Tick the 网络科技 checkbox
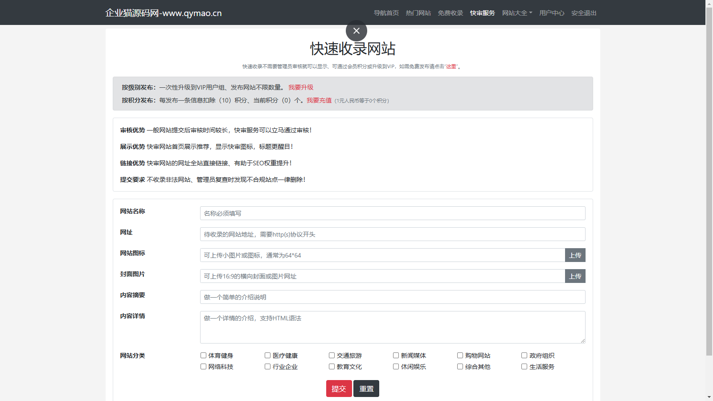This screenshot has width=713, height=401. click(203, 367)
